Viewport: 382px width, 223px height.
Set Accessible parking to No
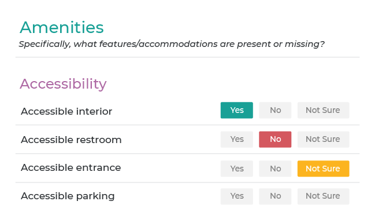pyautogui.click(x=275, y=196)
